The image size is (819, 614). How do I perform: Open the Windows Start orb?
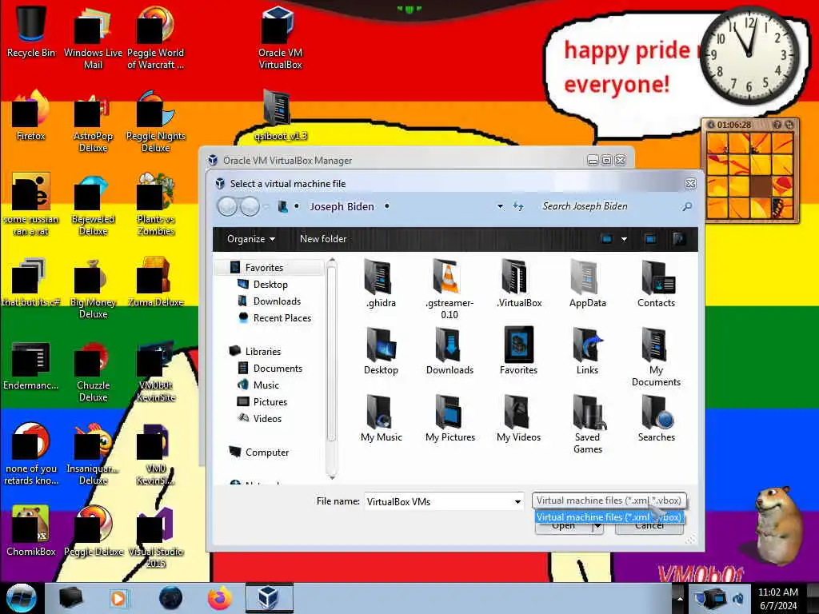[21, 598]
